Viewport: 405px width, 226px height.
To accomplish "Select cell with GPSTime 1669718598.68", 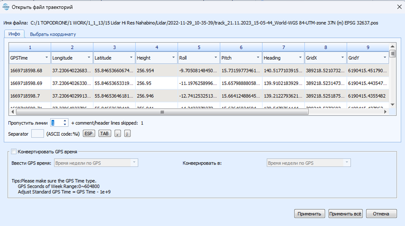I will coord(30,71).
